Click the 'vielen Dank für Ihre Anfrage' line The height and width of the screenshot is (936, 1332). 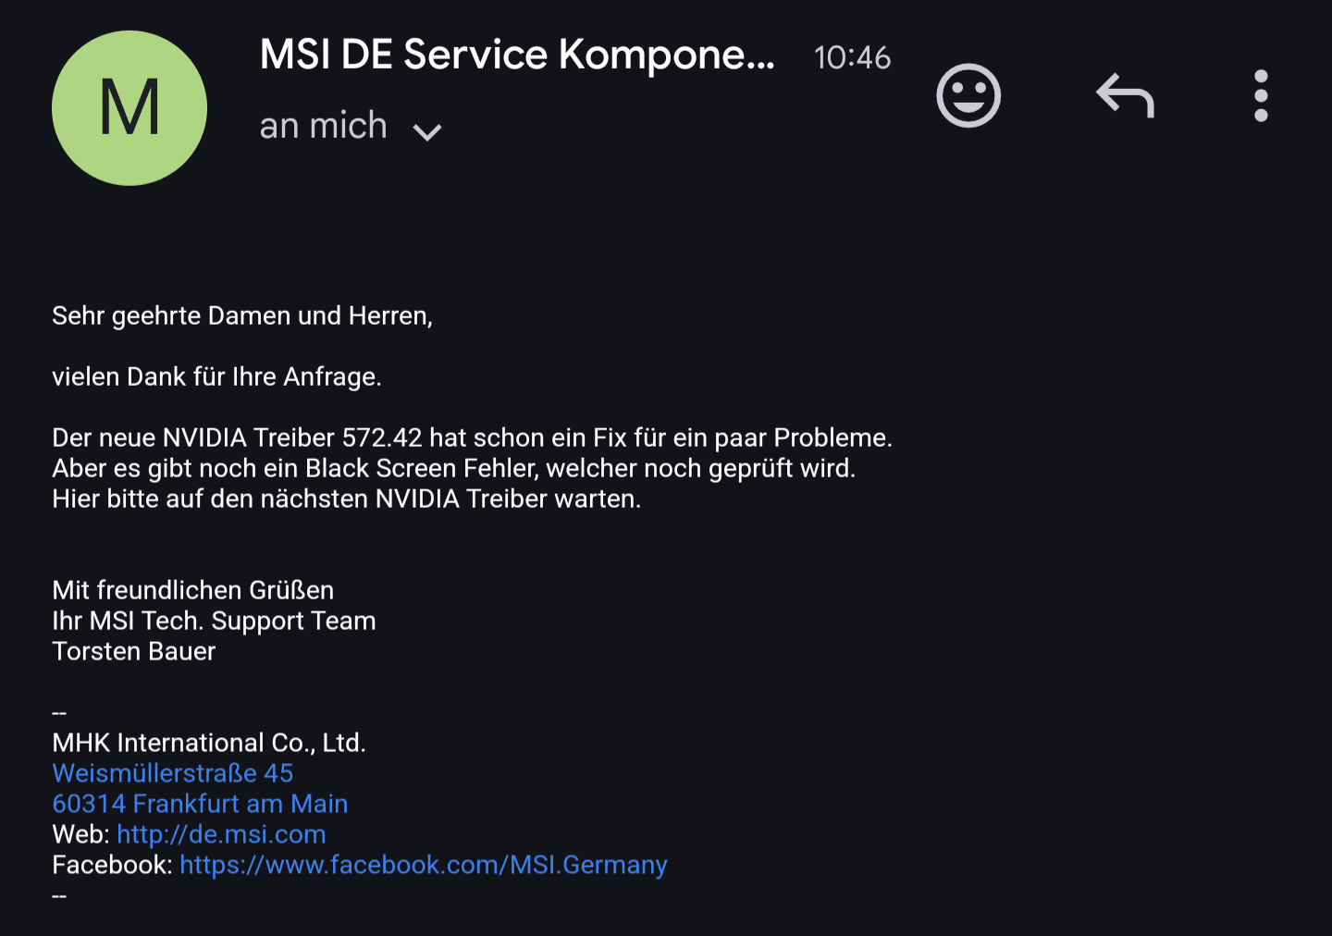point(216,377)
